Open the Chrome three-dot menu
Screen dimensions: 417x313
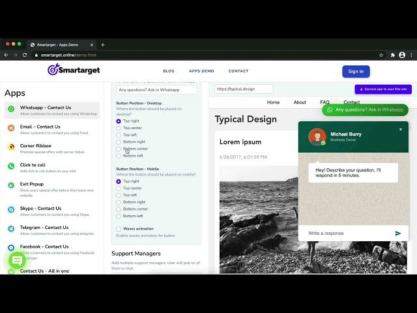point(411,55)
